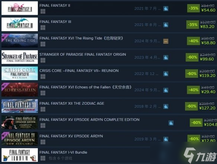Image resolution: width=217 pixels, height=164 pixels.
Task: Click the Crisis Core Reunion capsule image
Action: pyautogui.click(x=20, y=73)
